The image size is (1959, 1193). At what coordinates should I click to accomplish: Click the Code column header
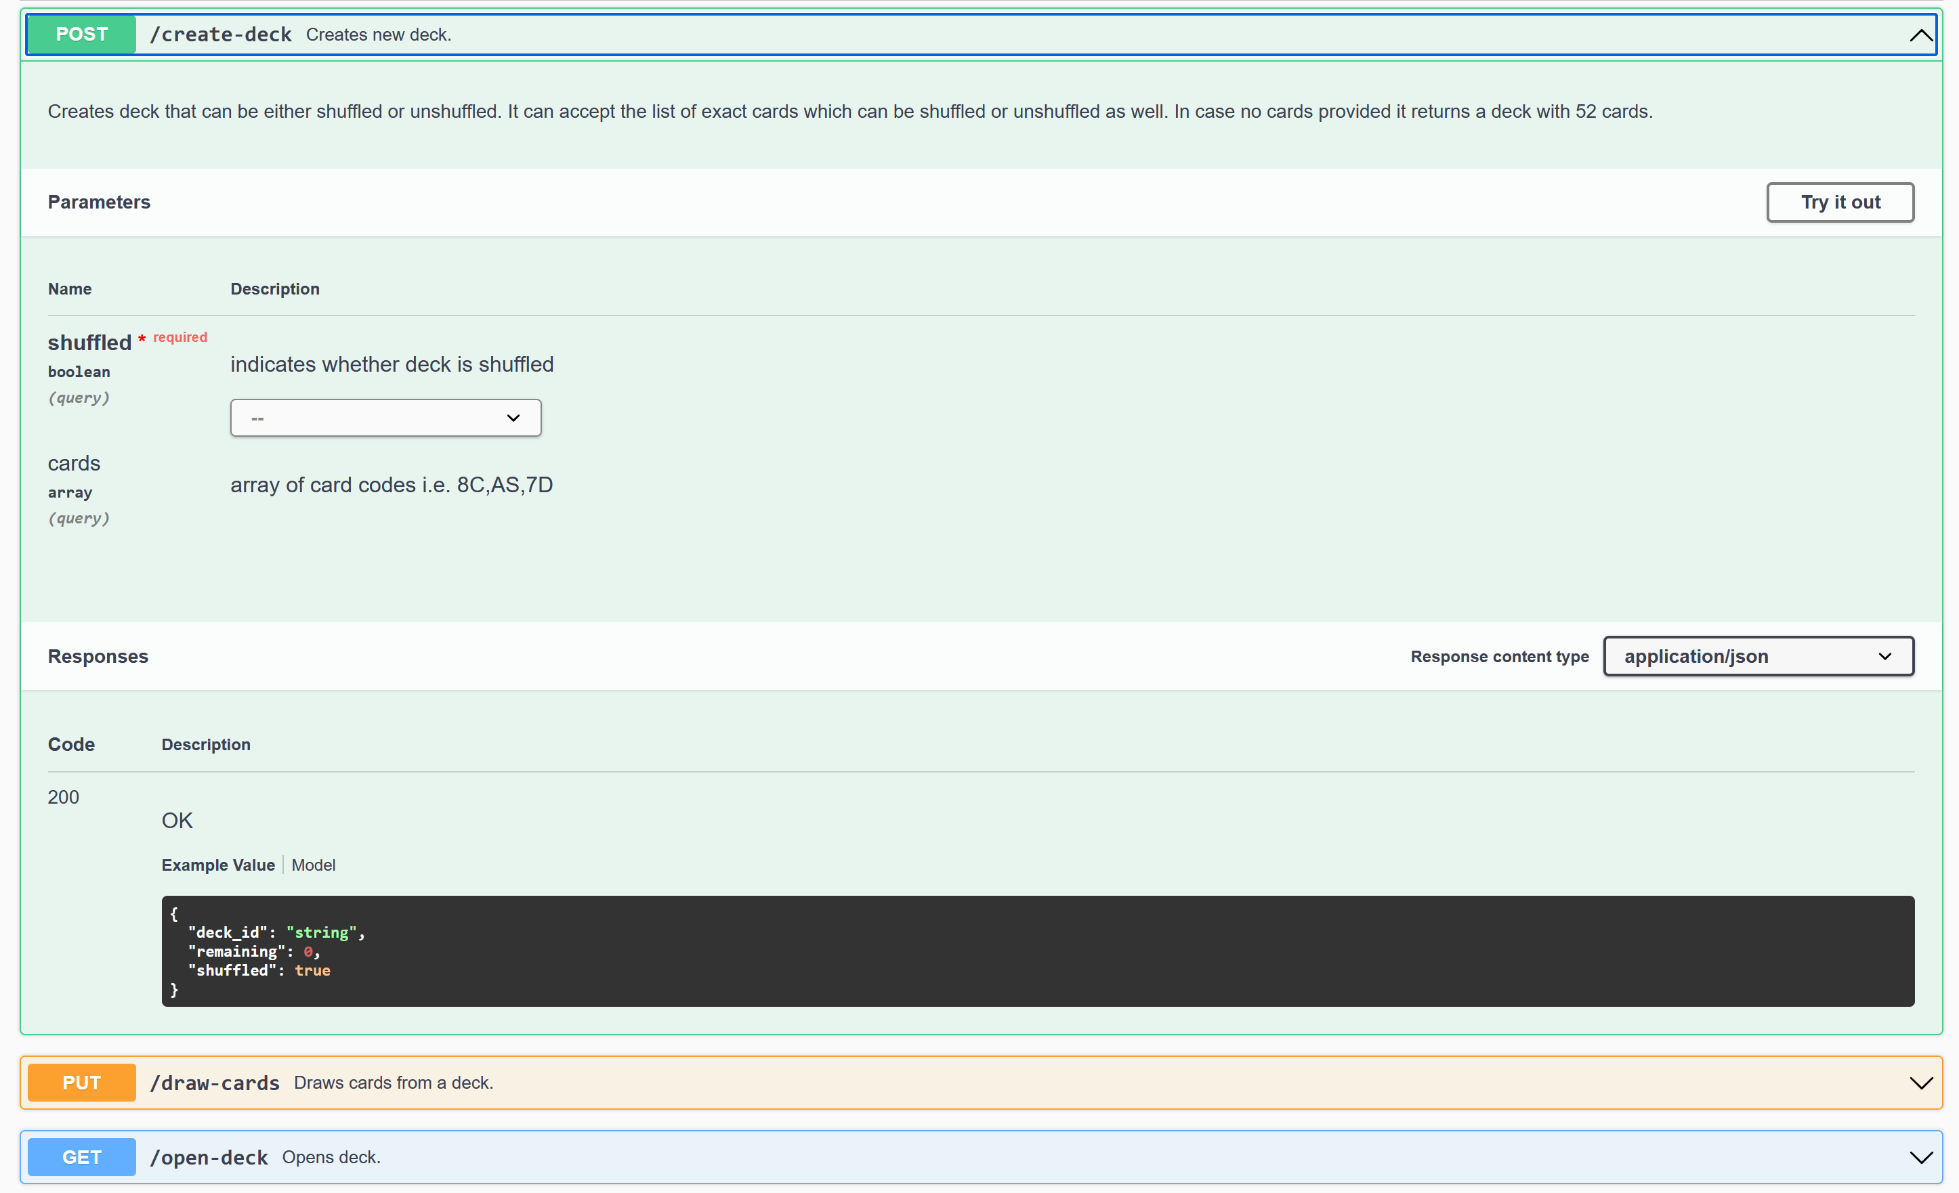72,745
